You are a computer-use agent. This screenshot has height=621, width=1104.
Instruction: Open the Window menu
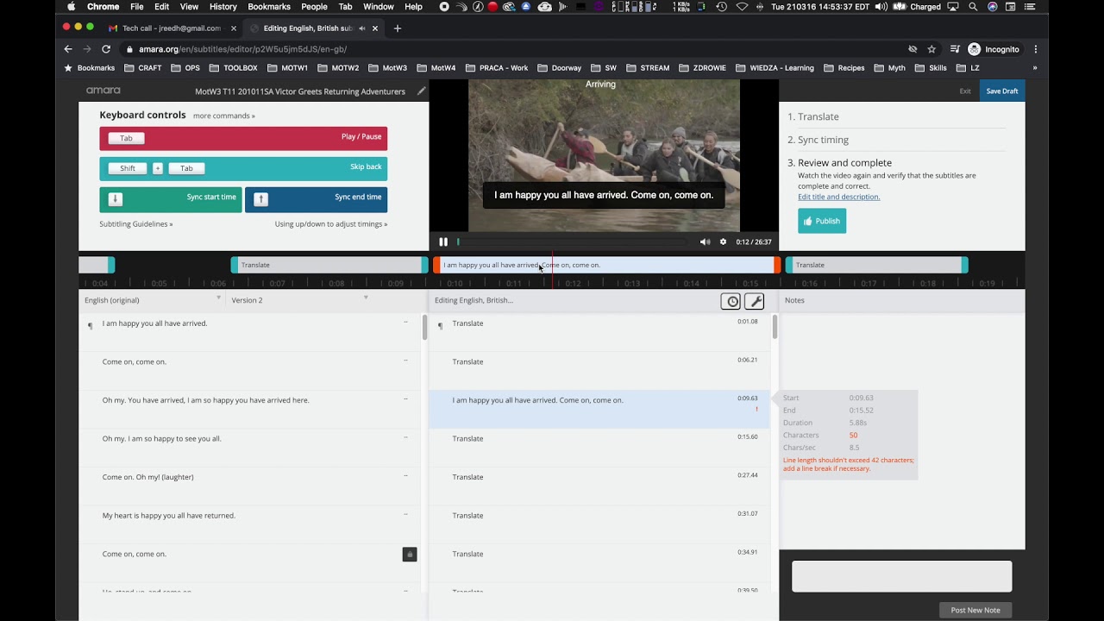point(378,7)
